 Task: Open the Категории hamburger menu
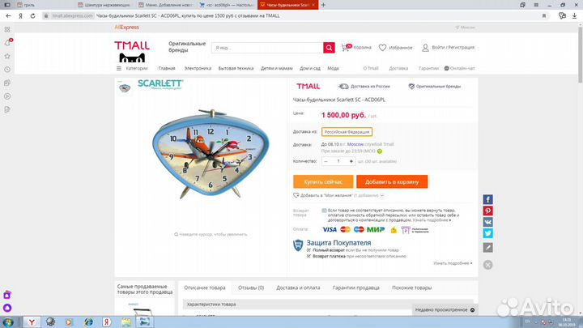coord(119,68)
